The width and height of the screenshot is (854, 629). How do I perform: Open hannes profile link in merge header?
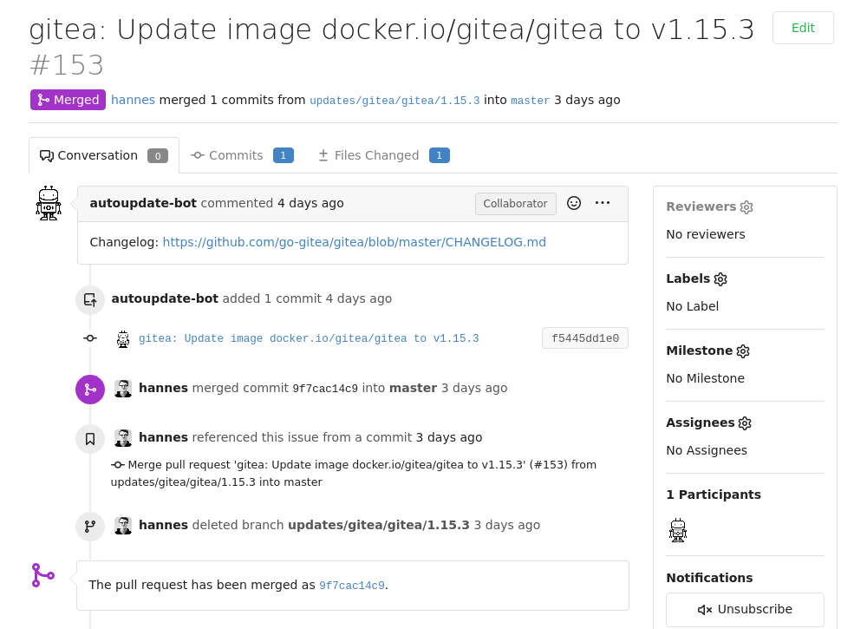tap(133, 100)
